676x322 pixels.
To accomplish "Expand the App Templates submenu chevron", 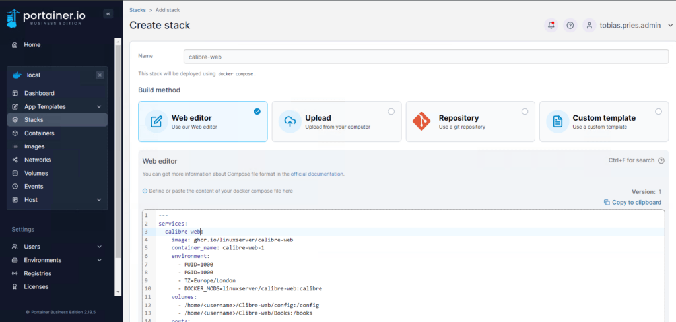I will pyautogui.click(x=99, y=106).
